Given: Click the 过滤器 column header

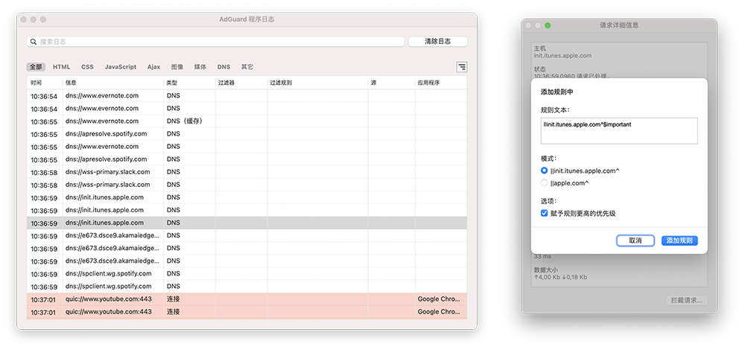Looking at the screenshot, I should (x=241, y=83).
